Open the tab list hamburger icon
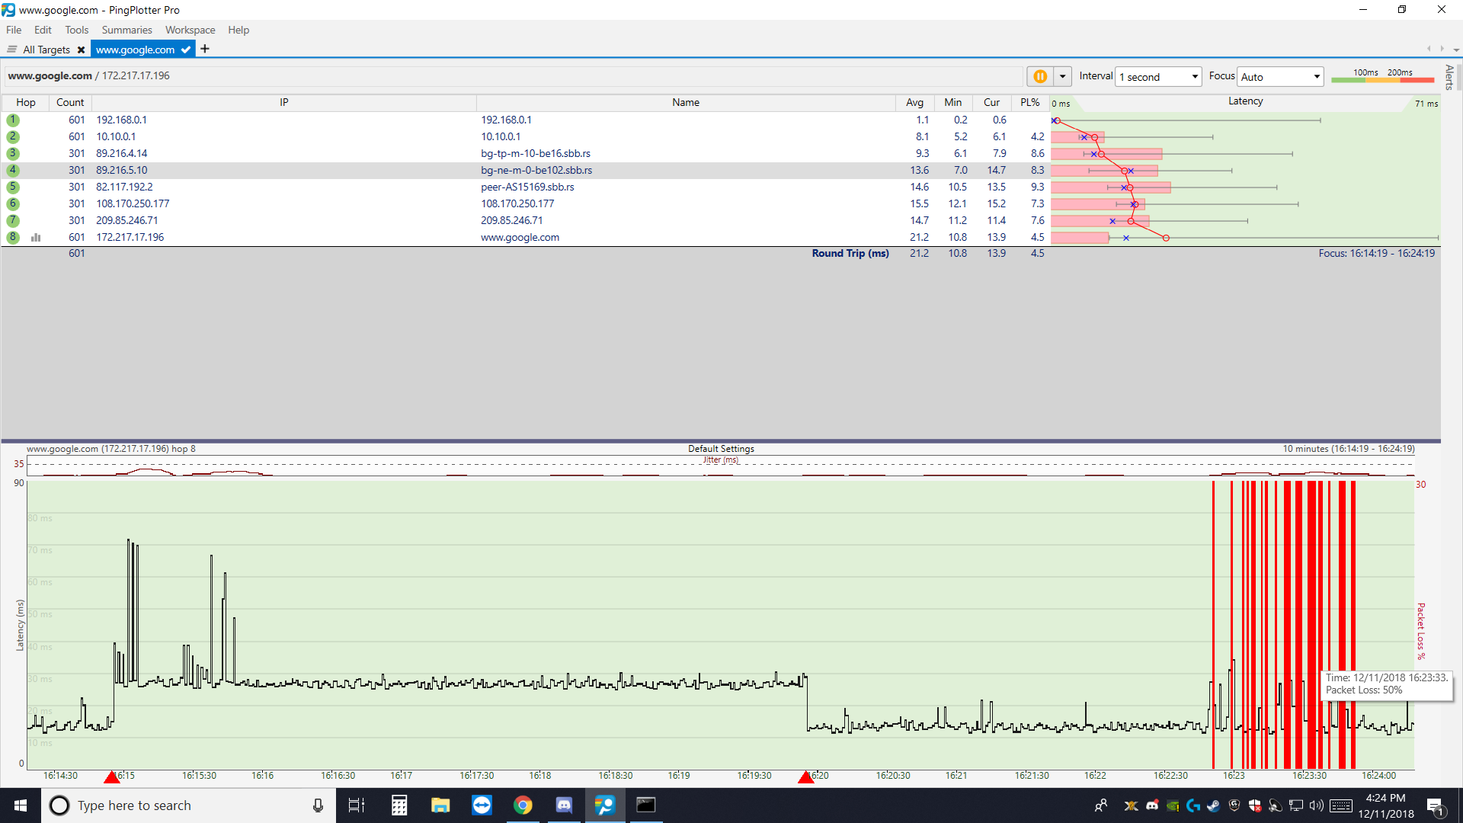Screen dimensions: 1463x823 pos(11,50)
